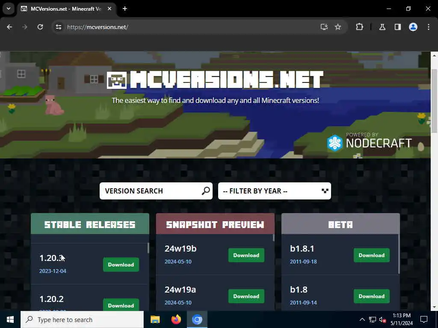Click version label b1.8.1
The width and height of the screenshot is (438, 328).
pos(302,249)
